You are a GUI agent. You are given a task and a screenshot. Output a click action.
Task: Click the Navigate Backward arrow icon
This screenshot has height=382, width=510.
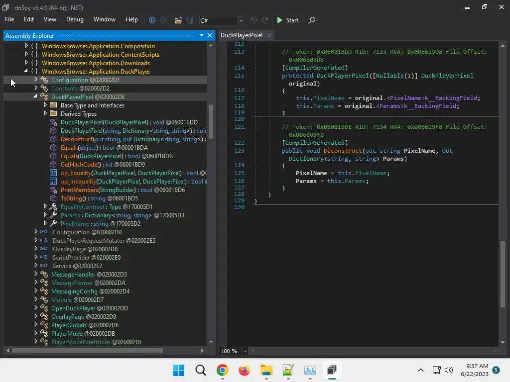point(152,20)
